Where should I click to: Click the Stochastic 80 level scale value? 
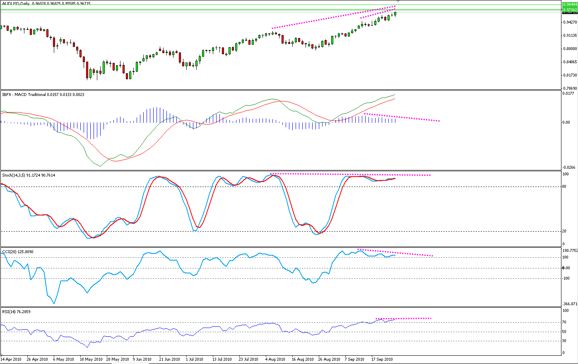tap(564, 187)
